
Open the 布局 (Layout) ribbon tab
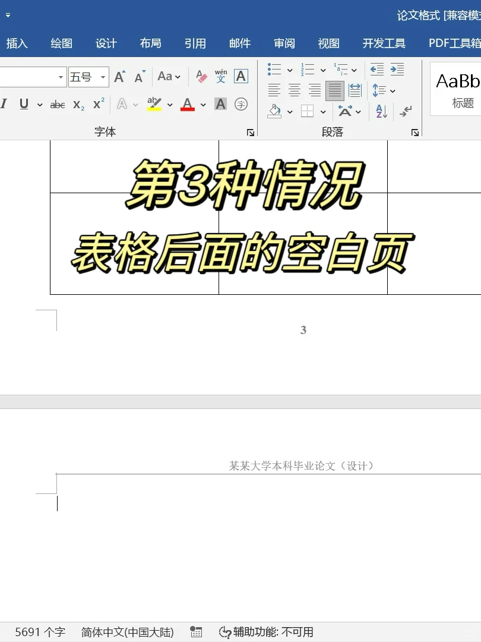coord(150,43)
